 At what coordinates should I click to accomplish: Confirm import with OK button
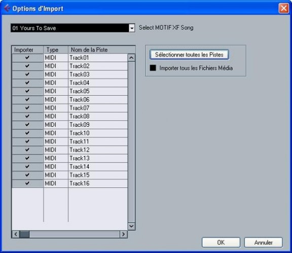[221, 242]
